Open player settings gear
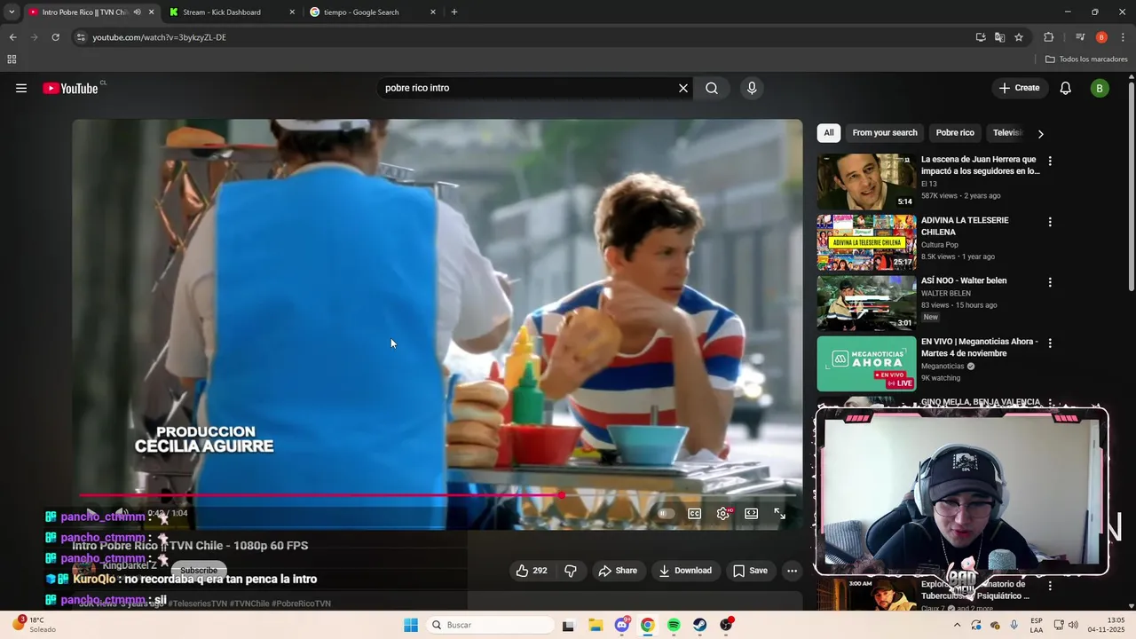Viewport: 1136px width, 639px height. (723, 513)
